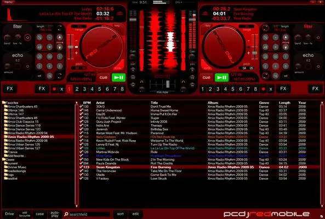Sort the track list by Genre header

[264, 103]
